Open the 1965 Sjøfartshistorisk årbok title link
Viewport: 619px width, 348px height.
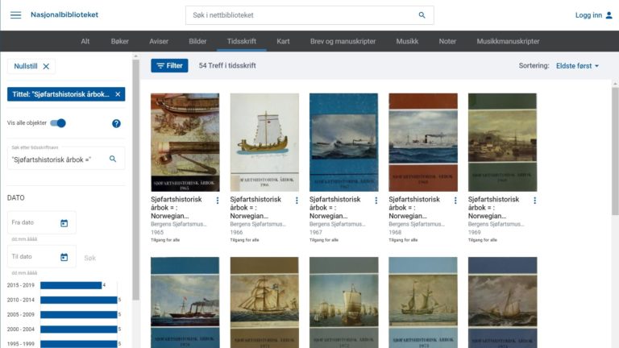pyautogui.click(x=176, y=208)
